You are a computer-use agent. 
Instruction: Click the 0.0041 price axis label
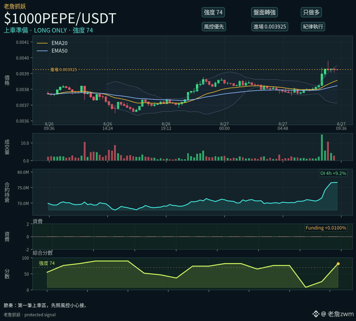coord(22,42)
